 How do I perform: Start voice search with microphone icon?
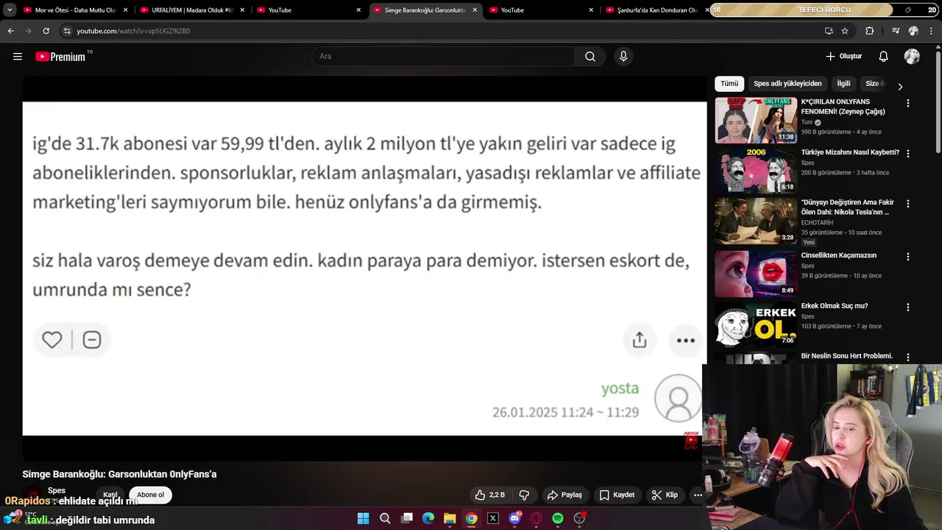pos(623,57)
